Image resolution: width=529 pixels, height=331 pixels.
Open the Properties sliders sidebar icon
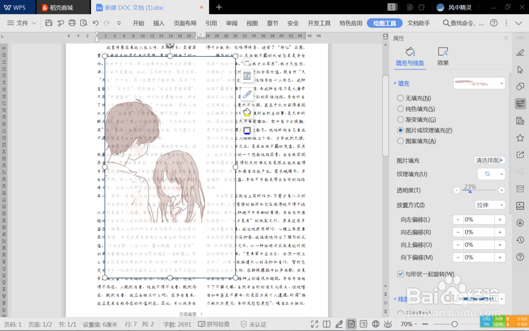pyautogui.click(x=520, y=103)
